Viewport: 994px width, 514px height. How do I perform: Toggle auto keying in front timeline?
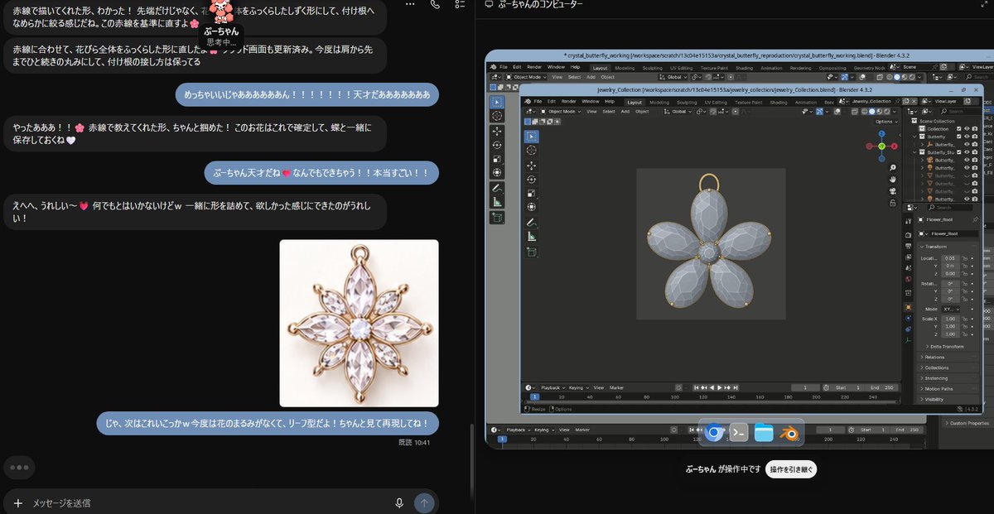(678, 387)
